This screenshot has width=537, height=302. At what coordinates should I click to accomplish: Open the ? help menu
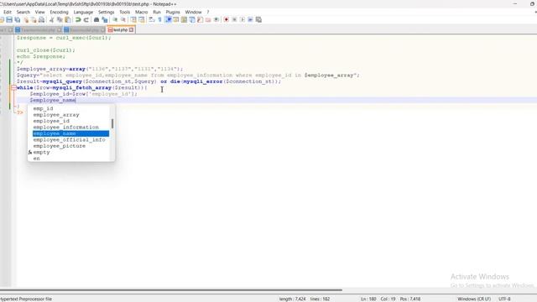207,12
